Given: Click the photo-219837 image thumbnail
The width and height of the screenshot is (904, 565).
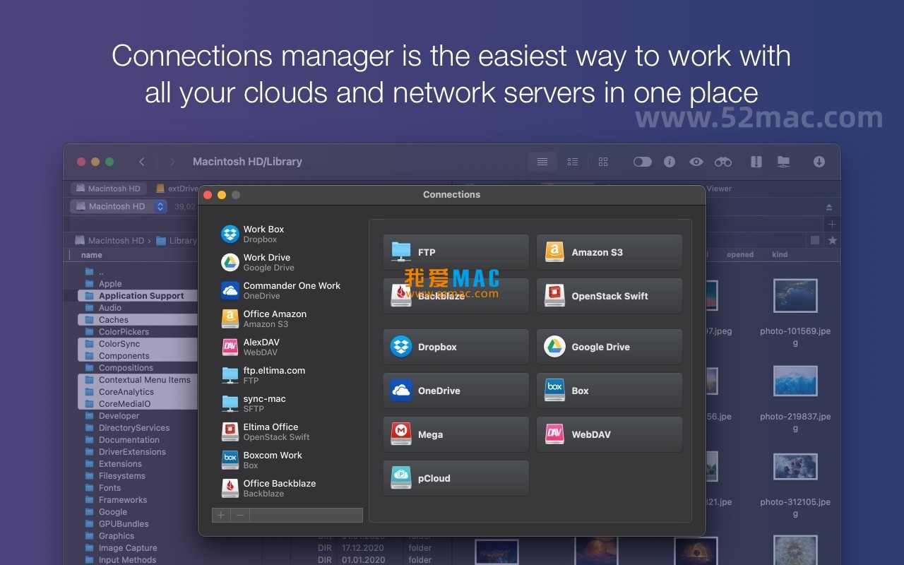Looking at the screenshot, I should tap(795, 380).
